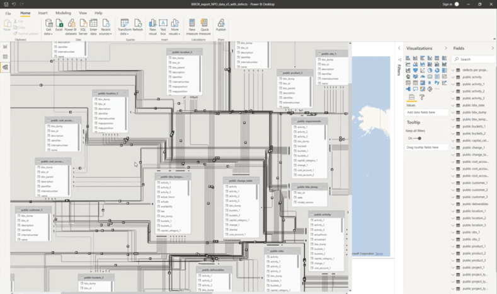Select public project_1 in Fields list
Viewport: 497px width, 294px height.
pos(474,268)
